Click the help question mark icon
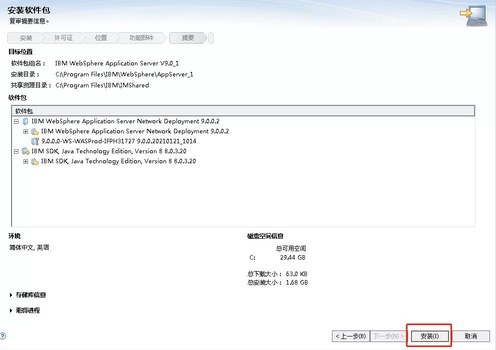Image resolution: width=496 pixels, height=350 pixels. (x=3, y=336)
